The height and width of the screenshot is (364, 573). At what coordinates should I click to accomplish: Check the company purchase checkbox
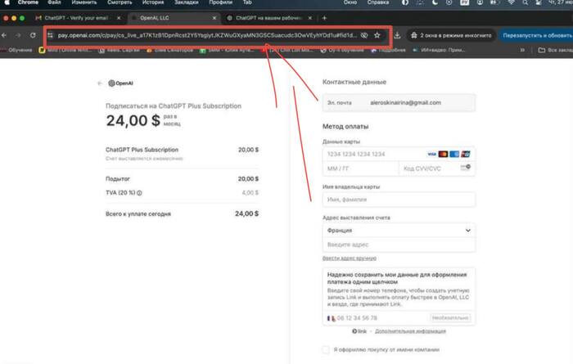click(x=327, y=349)
